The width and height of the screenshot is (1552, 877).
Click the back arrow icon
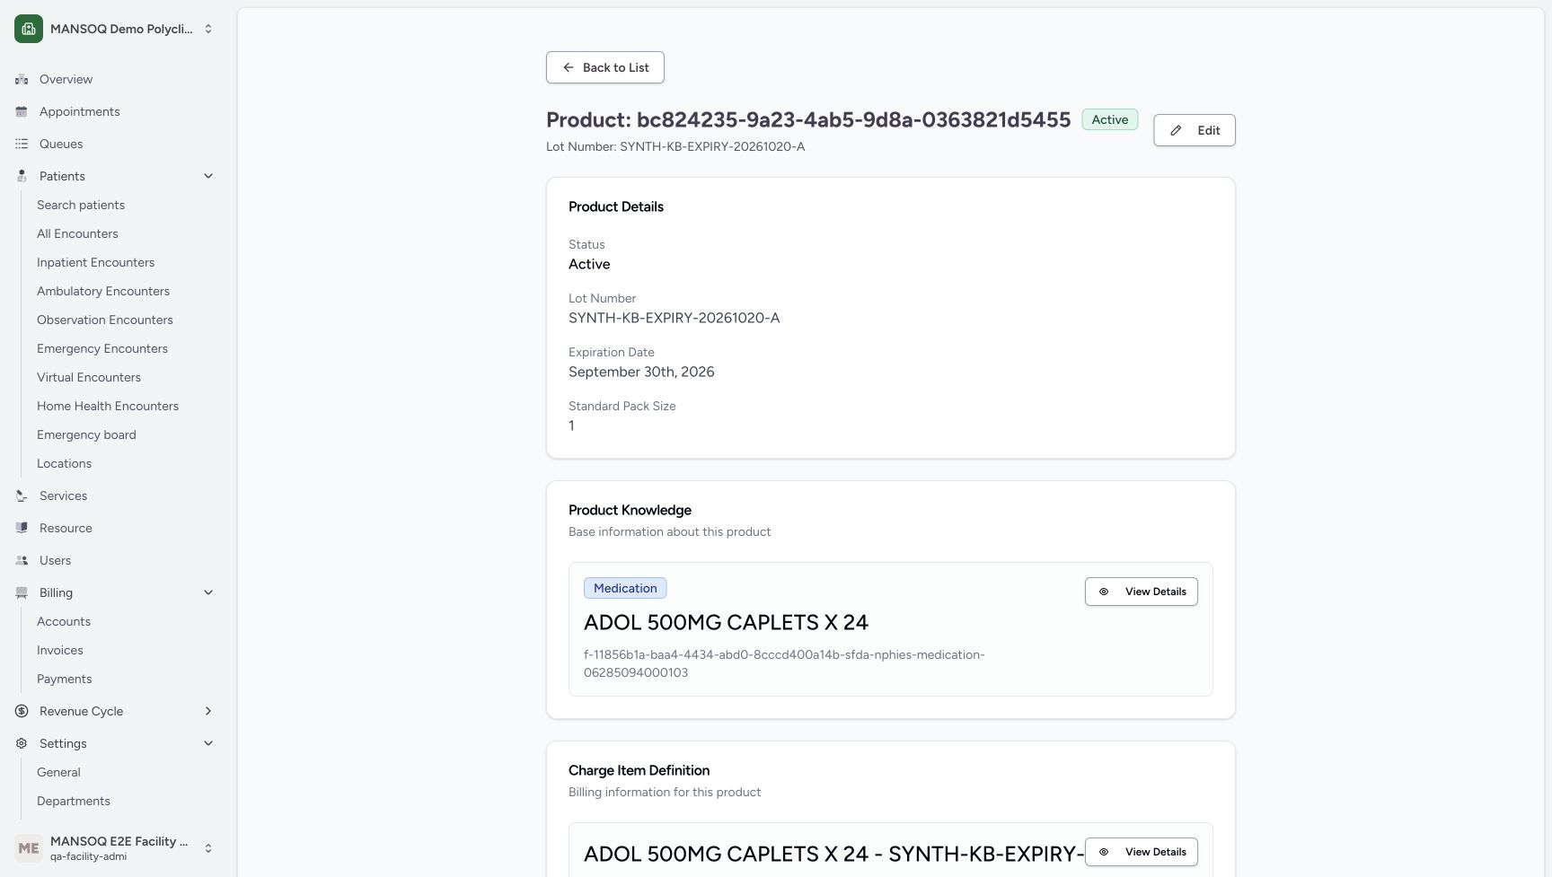(x=568, y=67)
